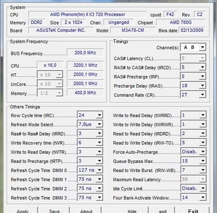Open Read to Write Burst (tRW-WB) dropdown
This screenshot has height=213, width=217.
tap(193, 170)
